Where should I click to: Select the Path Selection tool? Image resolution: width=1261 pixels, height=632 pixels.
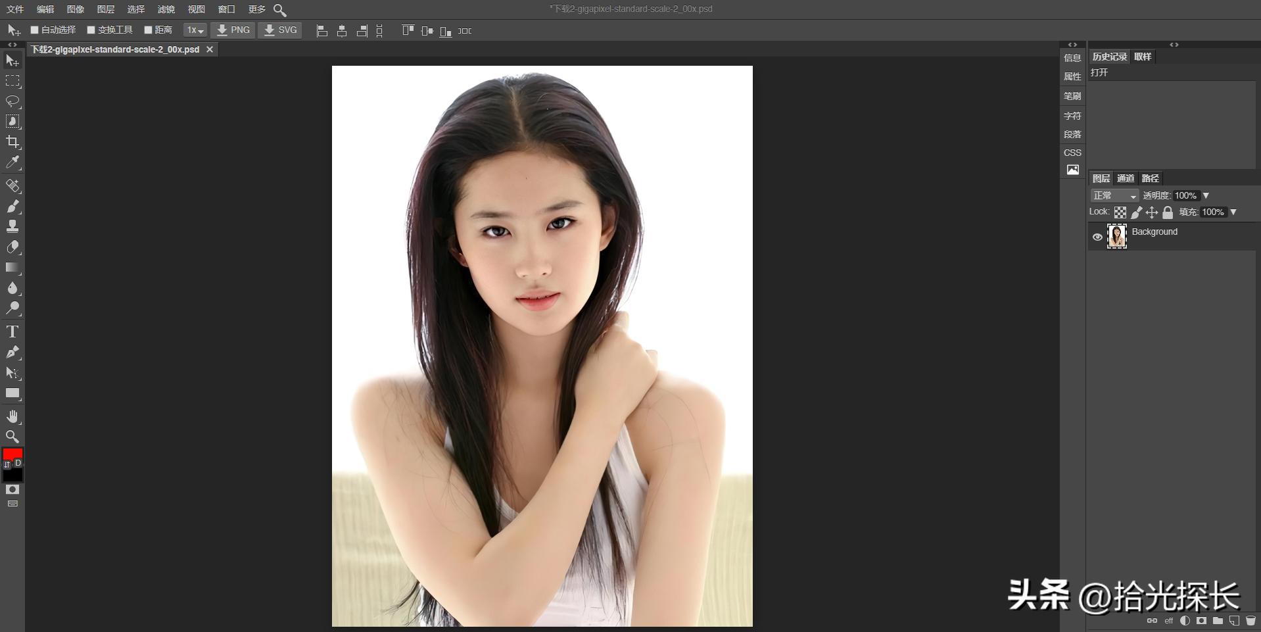click(x=12, y=373)
